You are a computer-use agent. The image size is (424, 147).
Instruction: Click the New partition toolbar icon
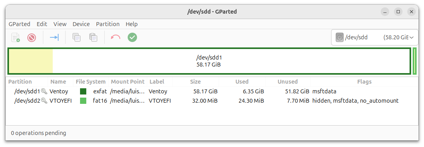coord(15,37)
